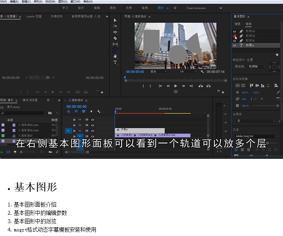Click horizontal center align icon
Image resolution: width=283 pixels, height=236 pixels.
[243, 86]
